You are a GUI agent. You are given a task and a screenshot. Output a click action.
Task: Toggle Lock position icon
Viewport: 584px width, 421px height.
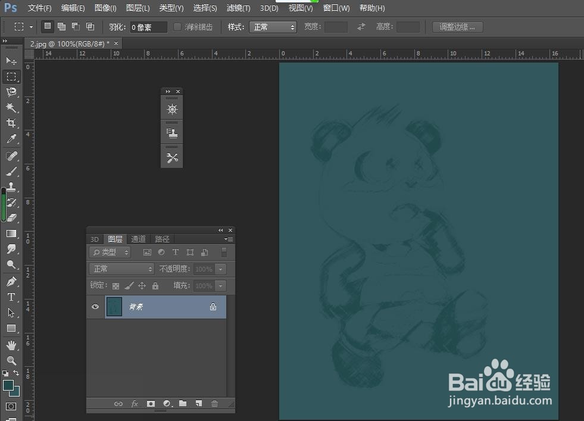pos(142,286)
